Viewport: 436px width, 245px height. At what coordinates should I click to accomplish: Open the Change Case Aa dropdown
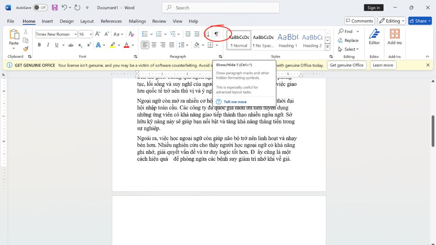click(x=118, y=34)
